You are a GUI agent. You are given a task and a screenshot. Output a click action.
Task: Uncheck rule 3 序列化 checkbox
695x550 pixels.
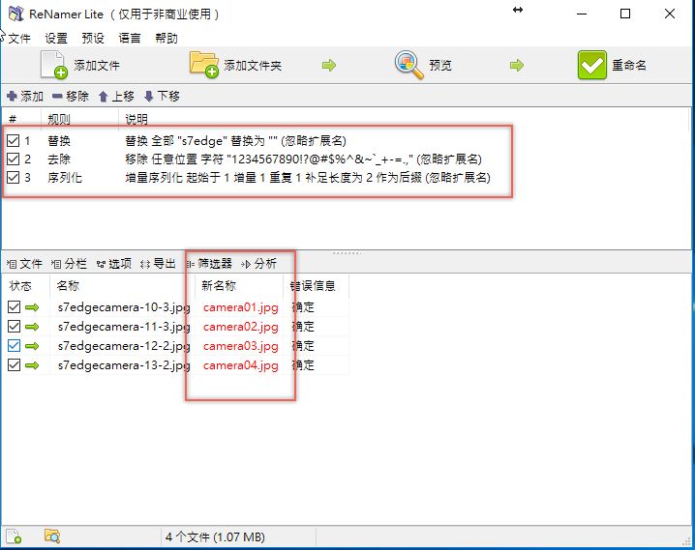14,178
